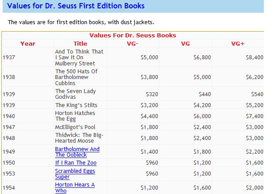Image resolution: width=274 pixels, height=194 pixels.
Task: Click the $8,400 VG+ value for 1937
Action: pyautogui.click(x=254, y=57)
